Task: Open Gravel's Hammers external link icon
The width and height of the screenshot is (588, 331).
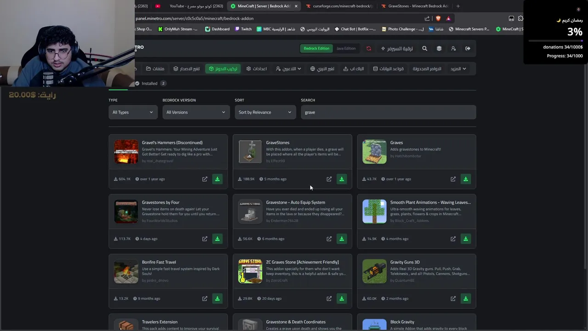Action: coord(205,179)
